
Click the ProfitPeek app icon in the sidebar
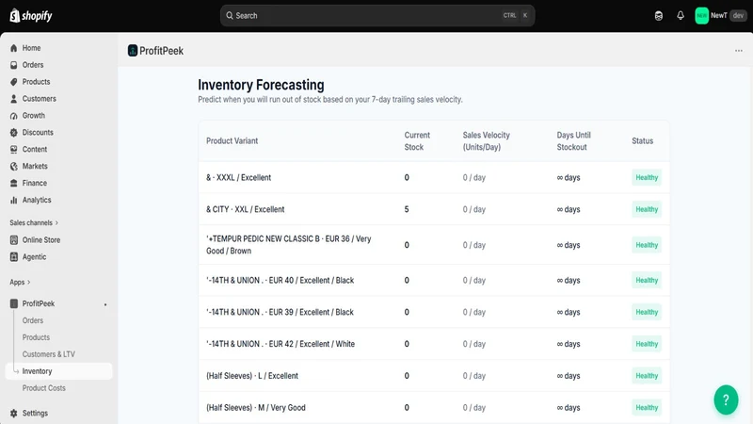tap(14, 303)
